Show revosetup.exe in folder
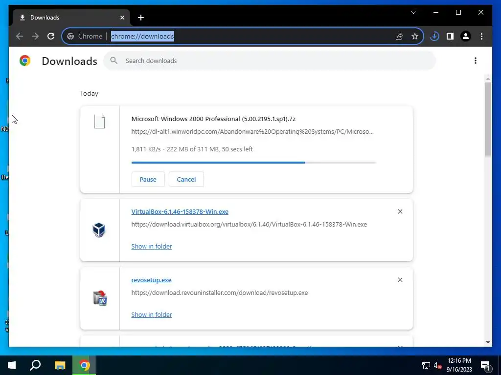The image size is (501, 375). (152, 314)
